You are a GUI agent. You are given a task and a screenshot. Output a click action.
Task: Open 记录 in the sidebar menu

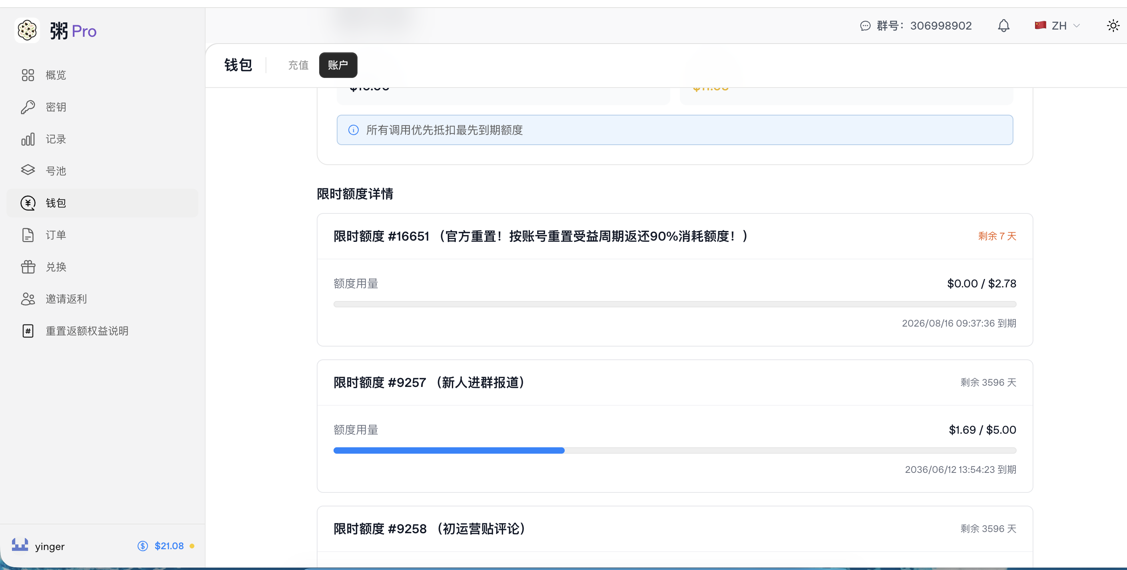102,139
